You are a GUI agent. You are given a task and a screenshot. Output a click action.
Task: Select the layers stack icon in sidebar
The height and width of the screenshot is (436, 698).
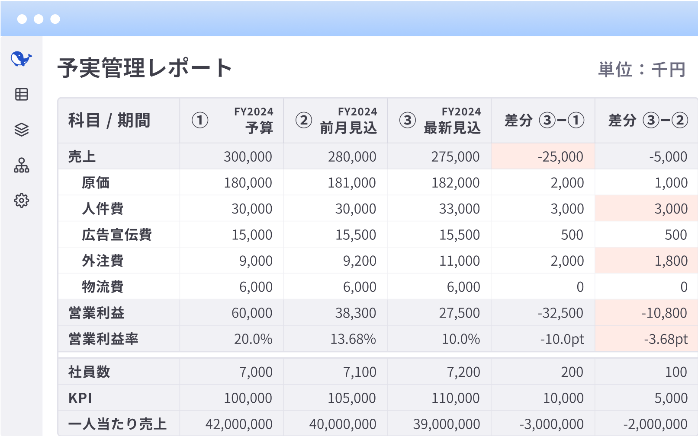21,130
